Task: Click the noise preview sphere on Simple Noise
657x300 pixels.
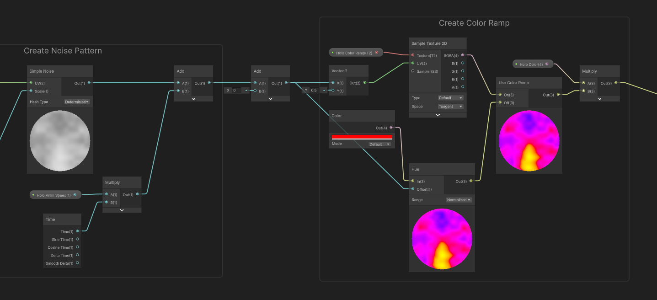Action: pyautogui.click(x=59, y=140)
